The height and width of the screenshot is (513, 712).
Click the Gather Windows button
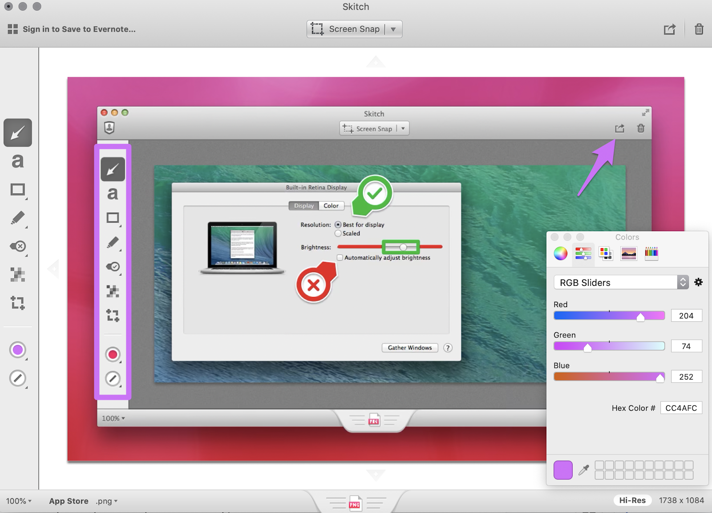[410, 348]
